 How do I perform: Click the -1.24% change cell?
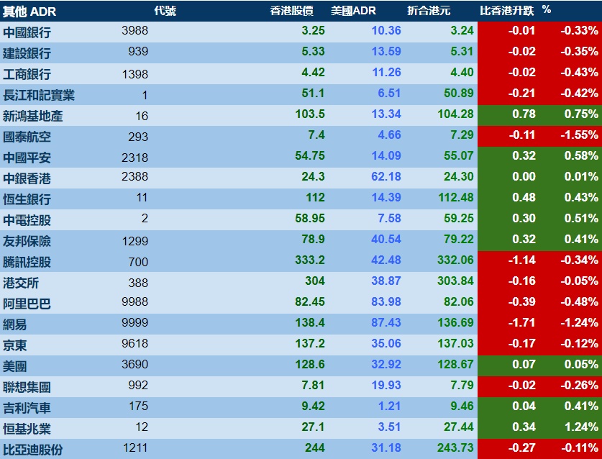pos(580,322)
